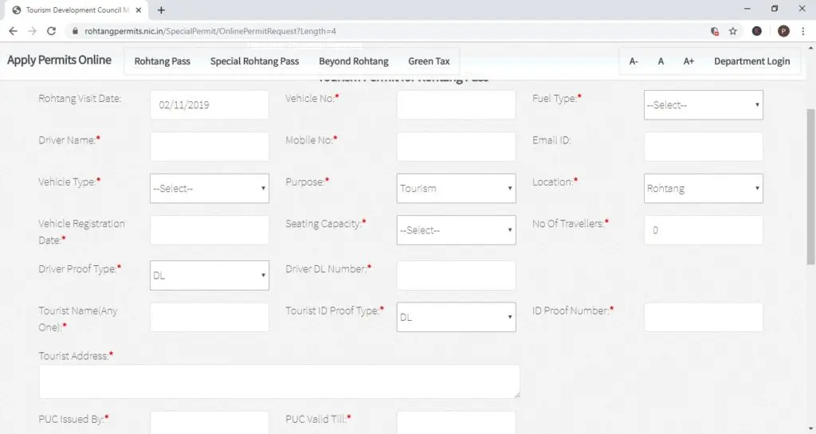Restore down the browser window
This screenshot has height=434, width=816.
775,9
